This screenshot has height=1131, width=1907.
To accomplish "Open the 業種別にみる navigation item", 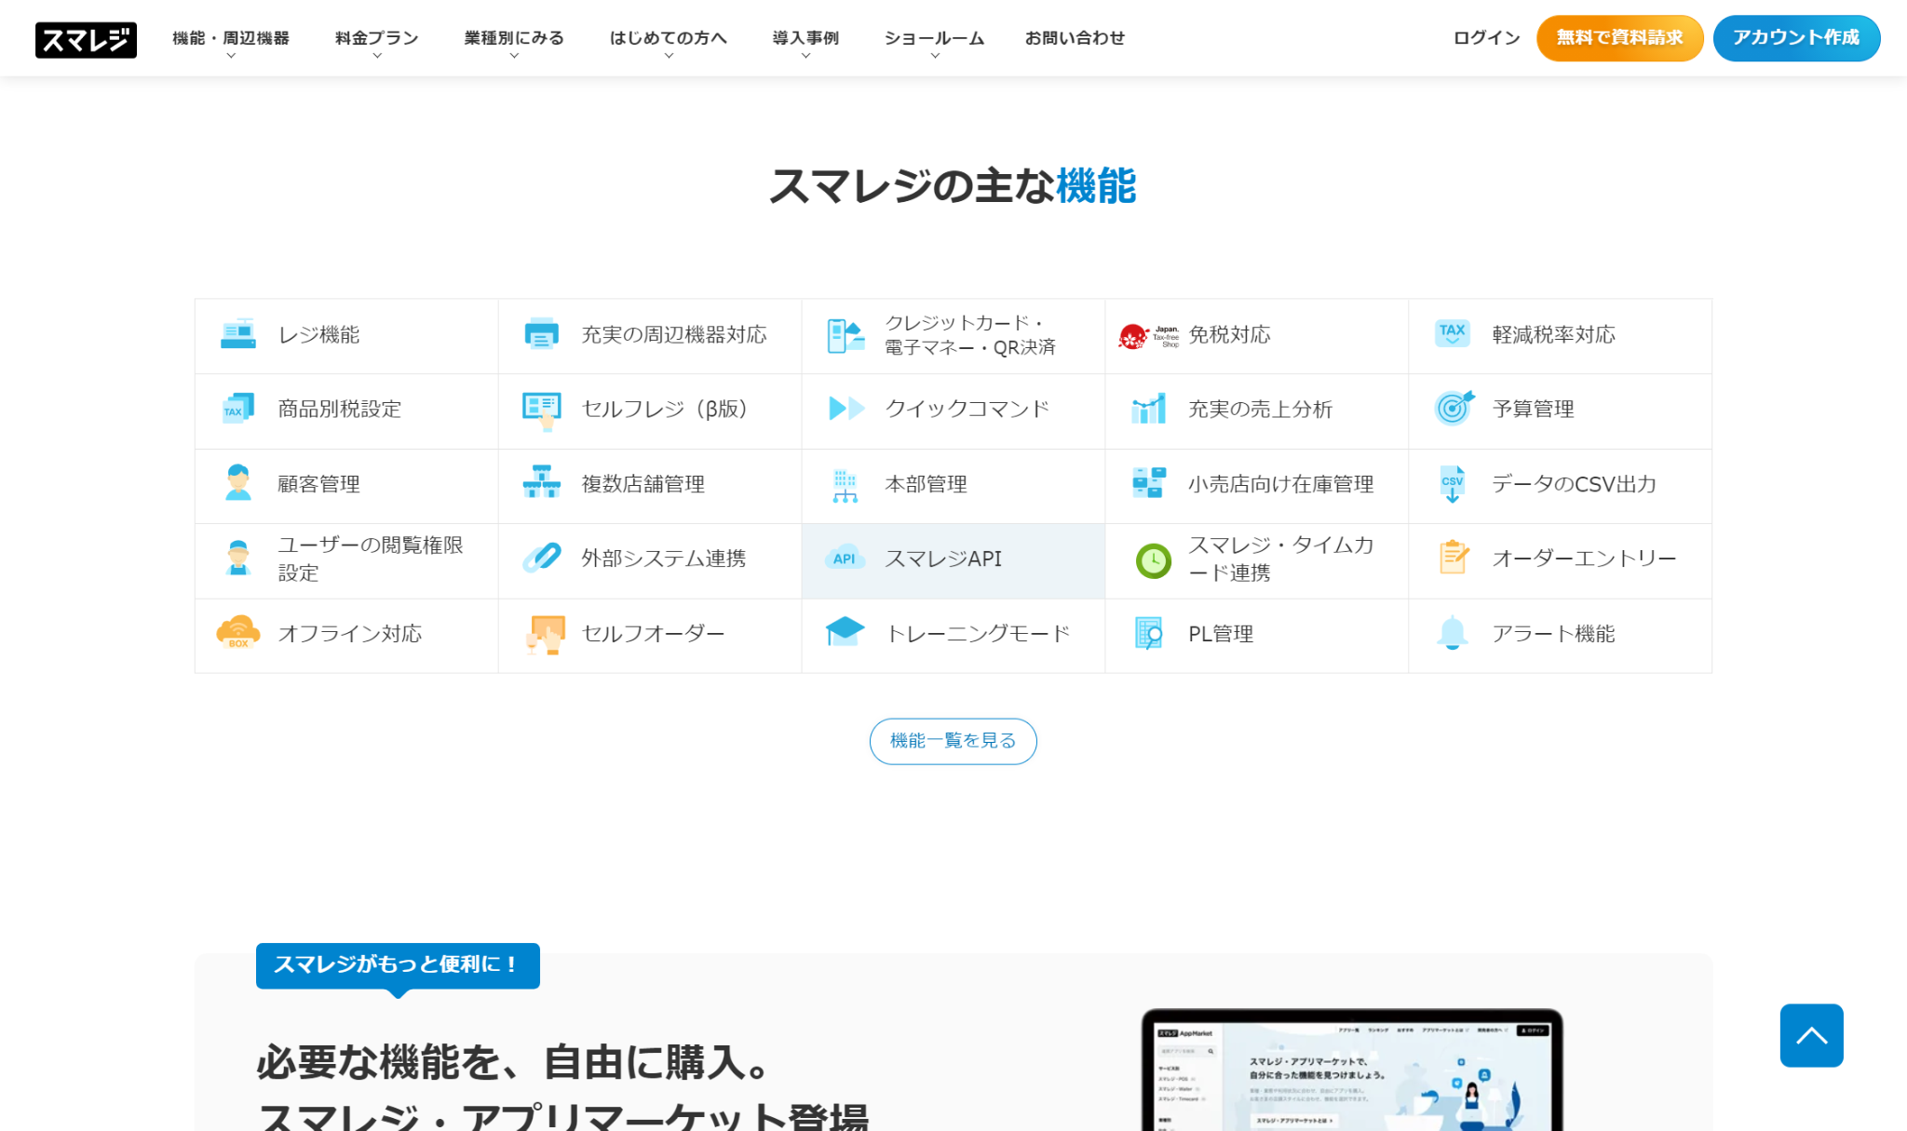I will 514,38.
